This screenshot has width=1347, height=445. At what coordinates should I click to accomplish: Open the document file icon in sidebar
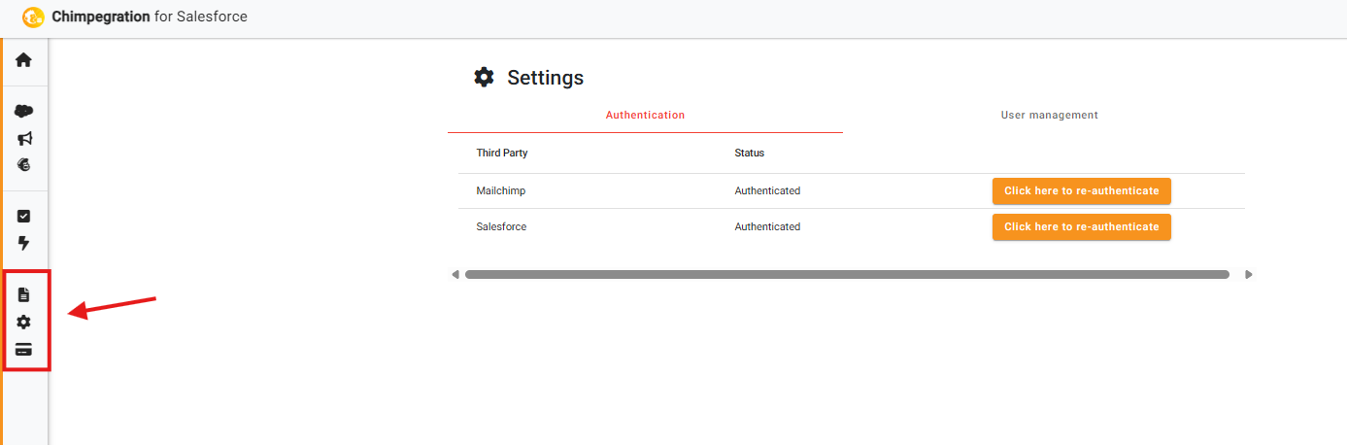(x=24, y=294)
